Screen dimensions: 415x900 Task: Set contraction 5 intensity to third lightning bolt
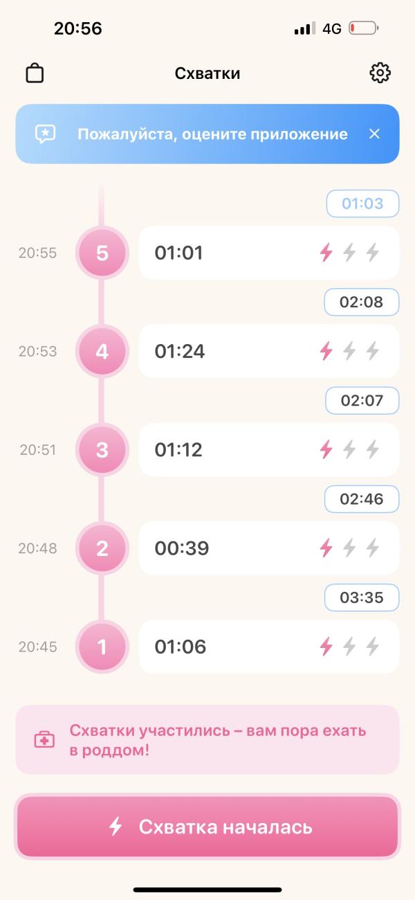[373, 253]
